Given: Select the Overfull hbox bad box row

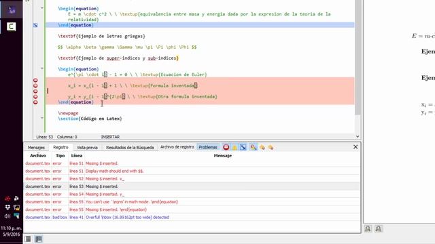Looking at the screenshot, I should (192, 218).
